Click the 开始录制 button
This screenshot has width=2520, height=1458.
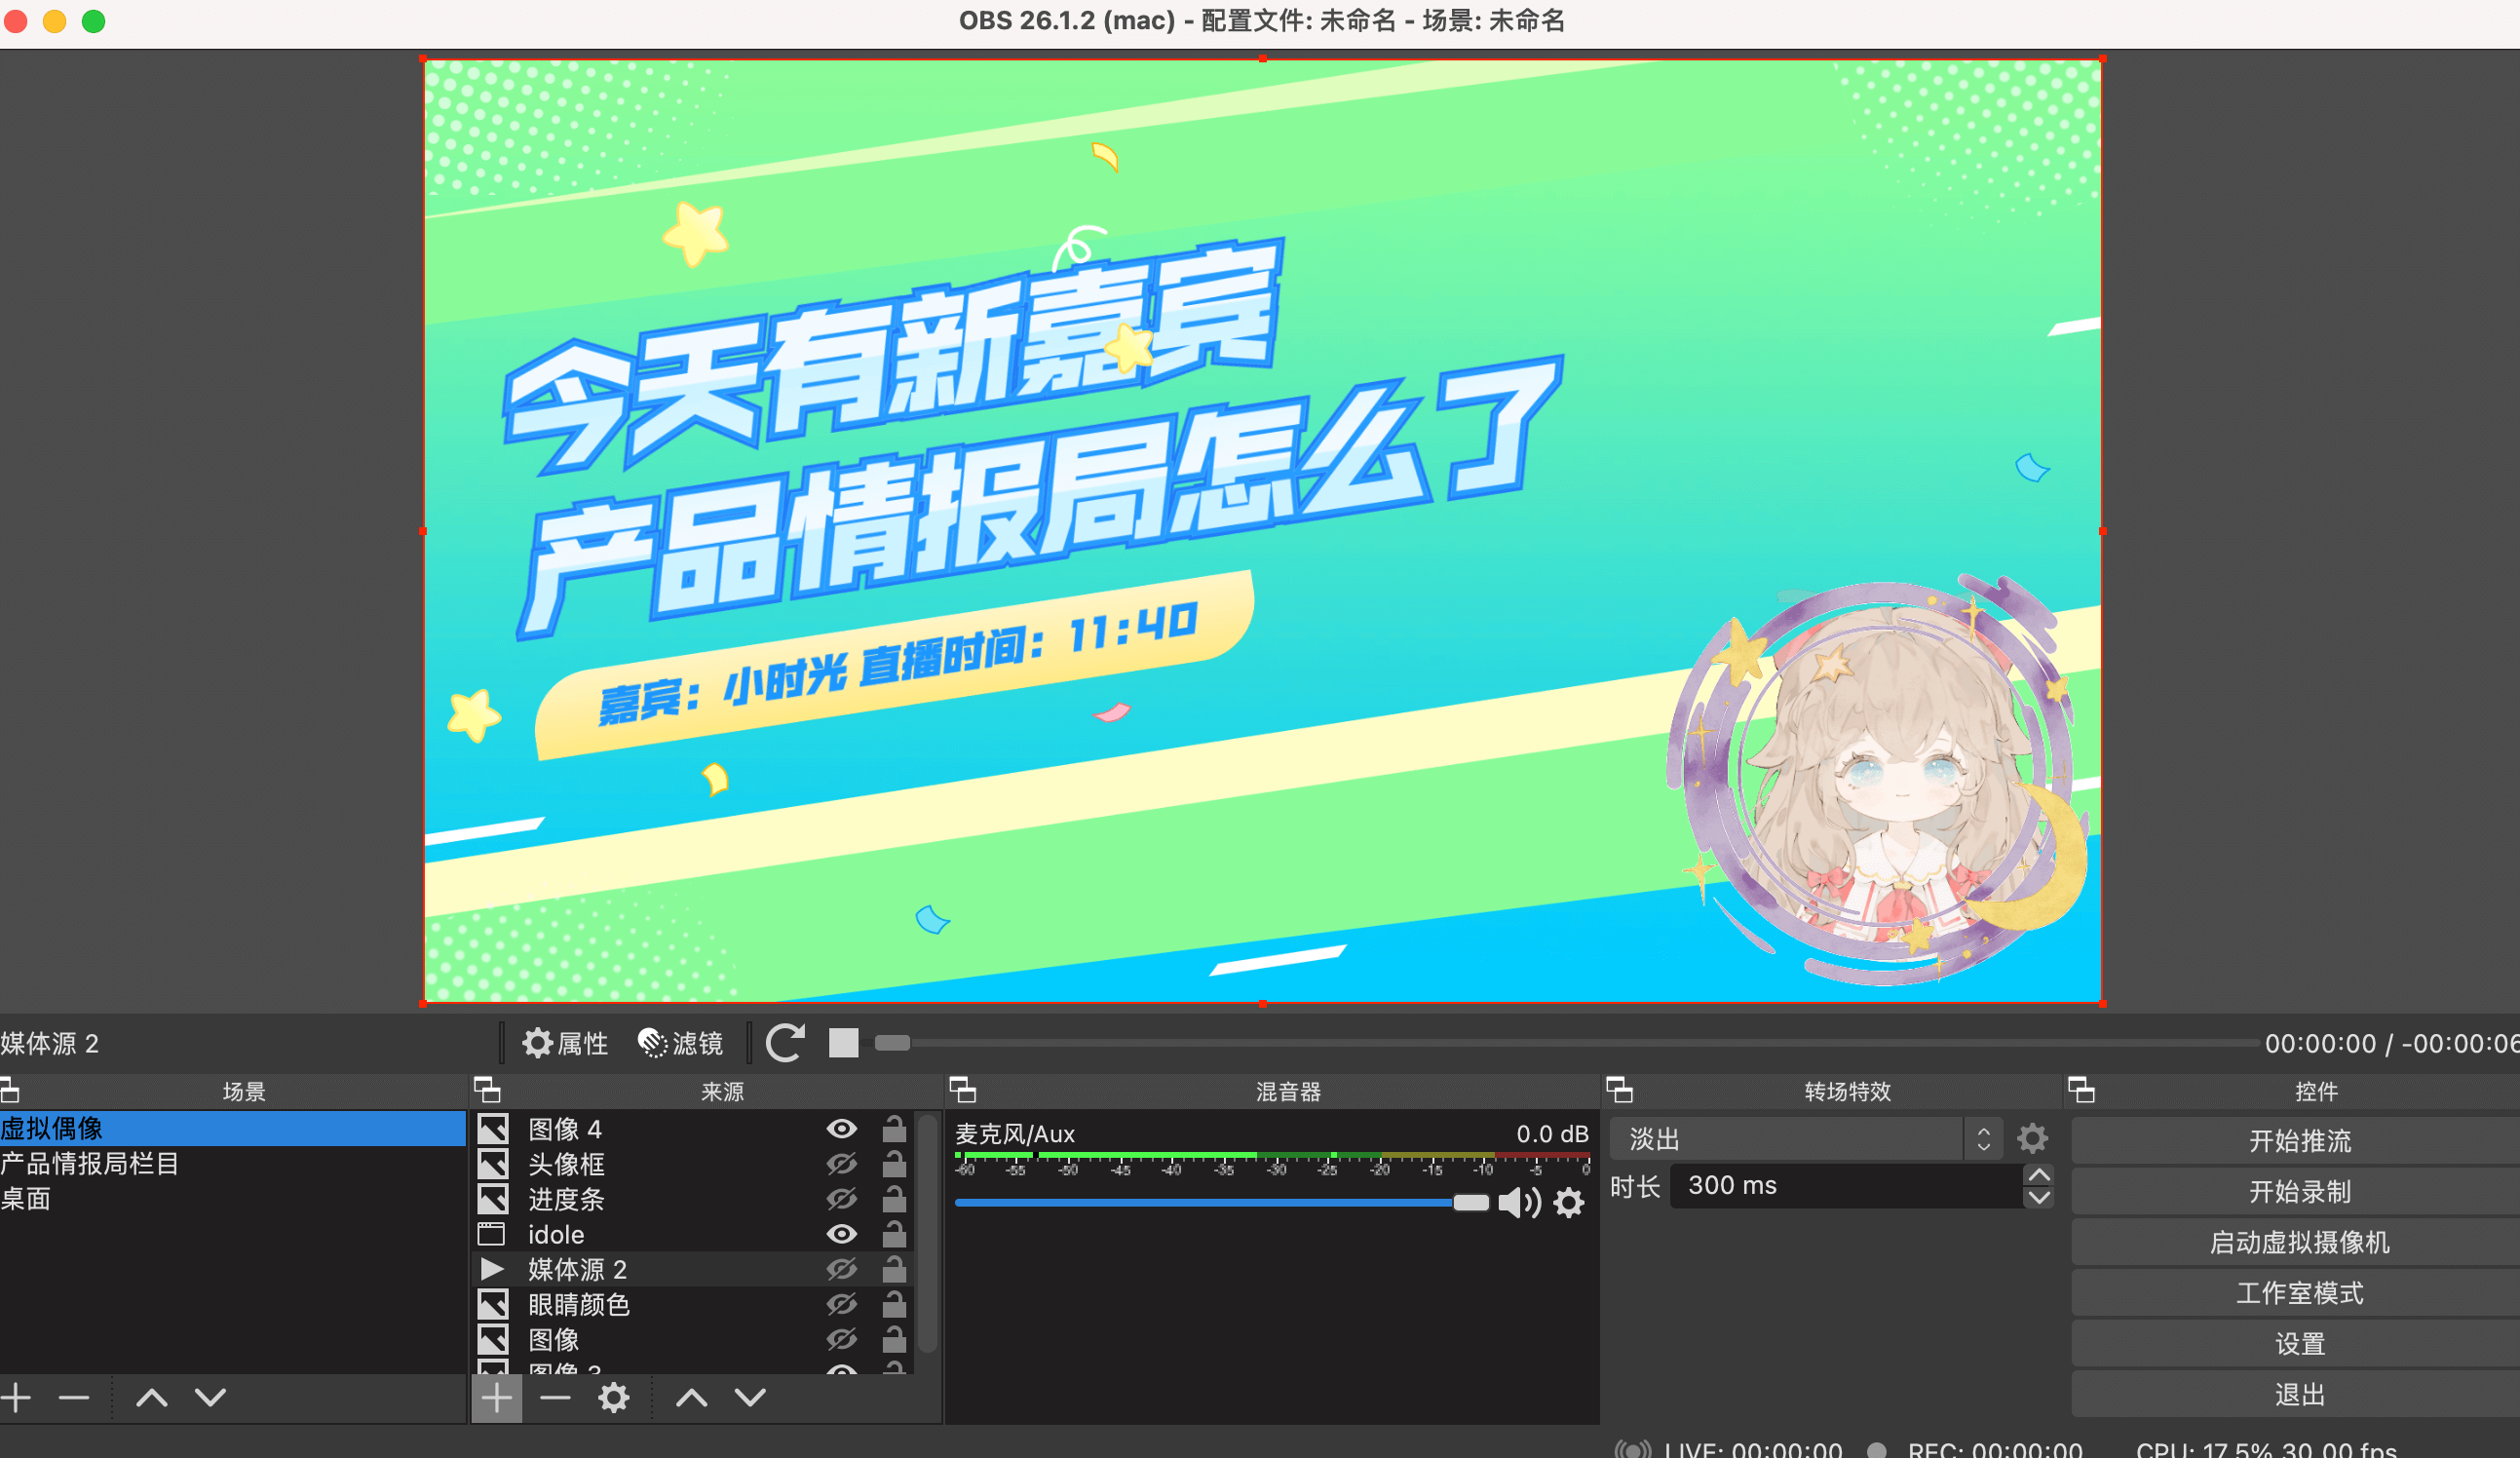click(x=2298, y=1191)
